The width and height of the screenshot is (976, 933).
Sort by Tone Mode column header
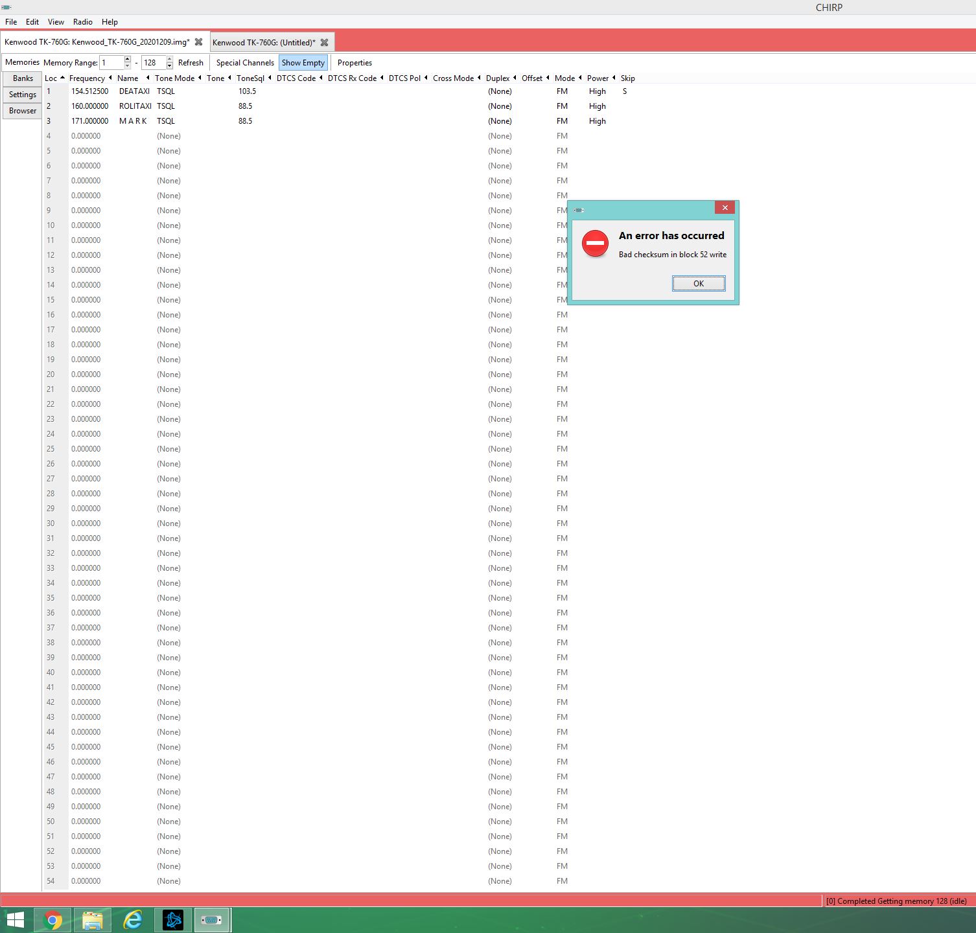[x=174, y=78]
